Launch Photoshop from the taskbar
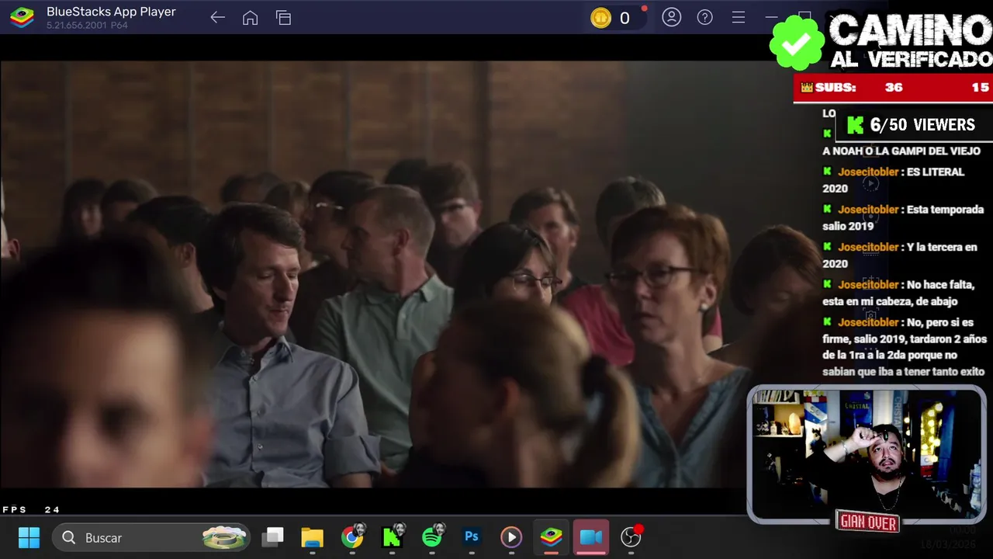 pos(471,536)
